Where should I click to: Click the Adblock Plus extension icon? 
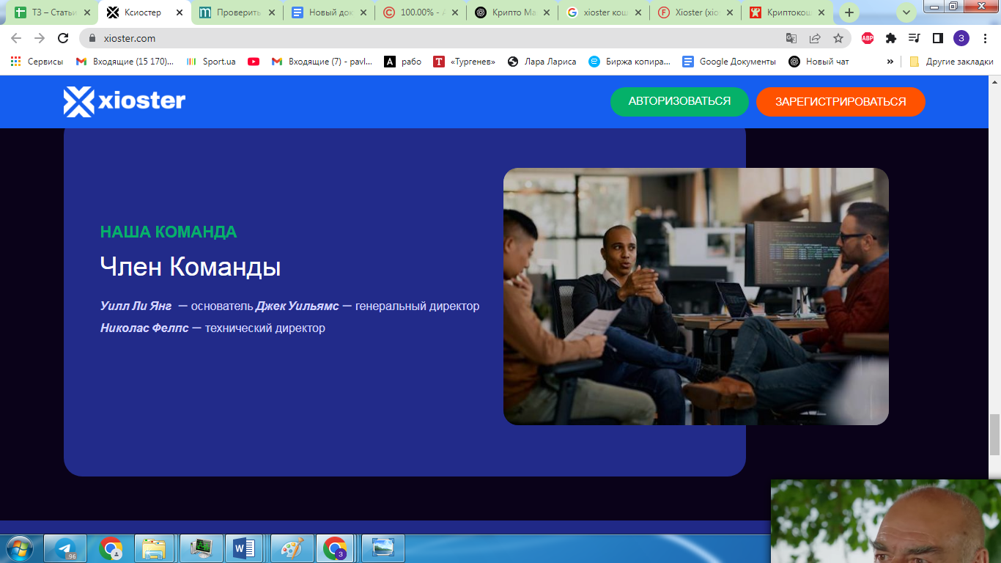click(868, 38)
